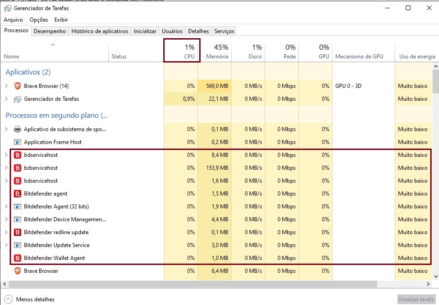Click the Bitdefender Update Service icon
439x305 pixels.
pos(18,245)
